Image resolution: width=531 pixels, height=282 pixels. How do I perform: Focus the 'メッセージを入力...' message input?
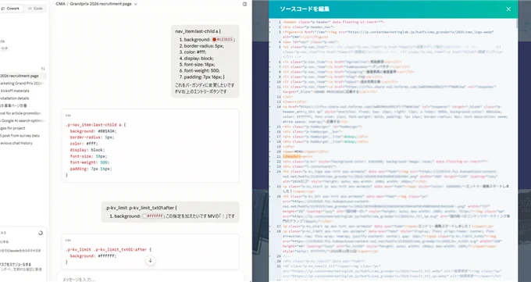point(151,279)
